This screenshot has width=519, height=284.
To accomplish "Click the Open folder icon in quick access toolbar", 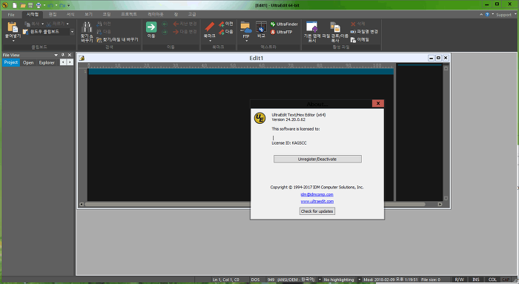I will (x=23, y=5).
